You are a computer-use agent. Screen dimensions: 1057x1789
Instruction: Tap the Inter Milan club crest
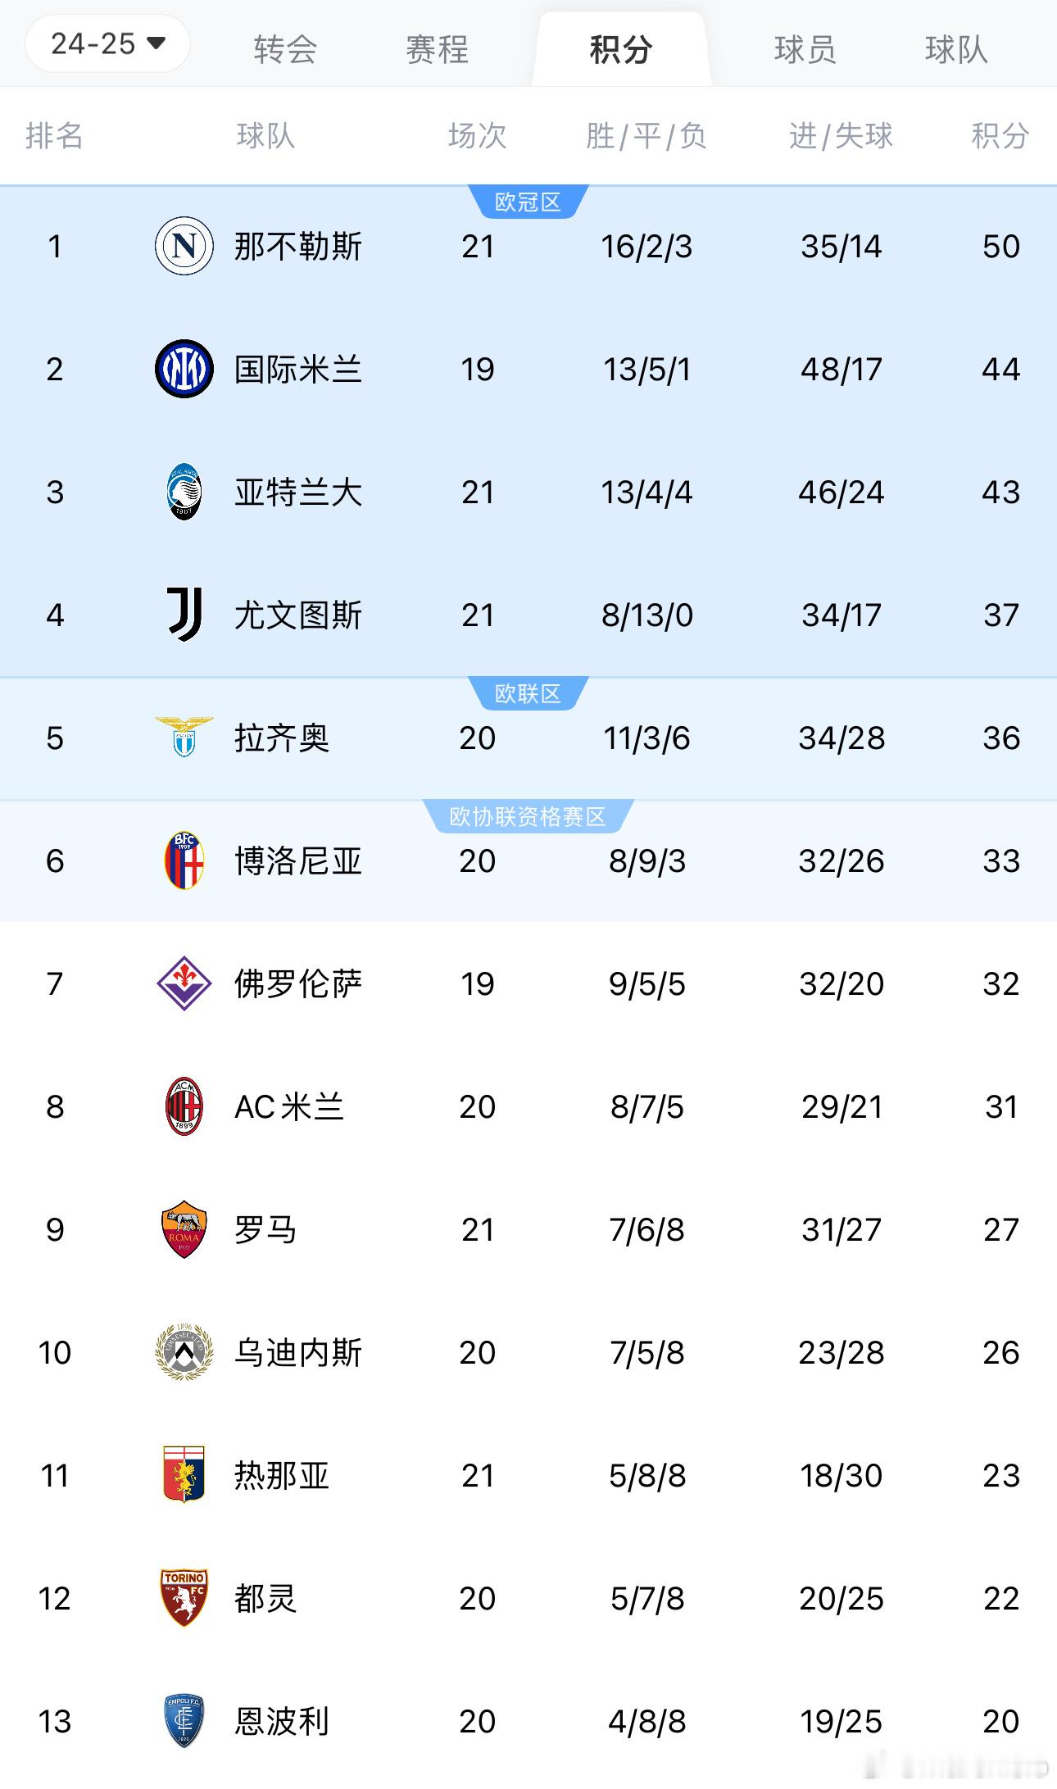pos(184,369)
